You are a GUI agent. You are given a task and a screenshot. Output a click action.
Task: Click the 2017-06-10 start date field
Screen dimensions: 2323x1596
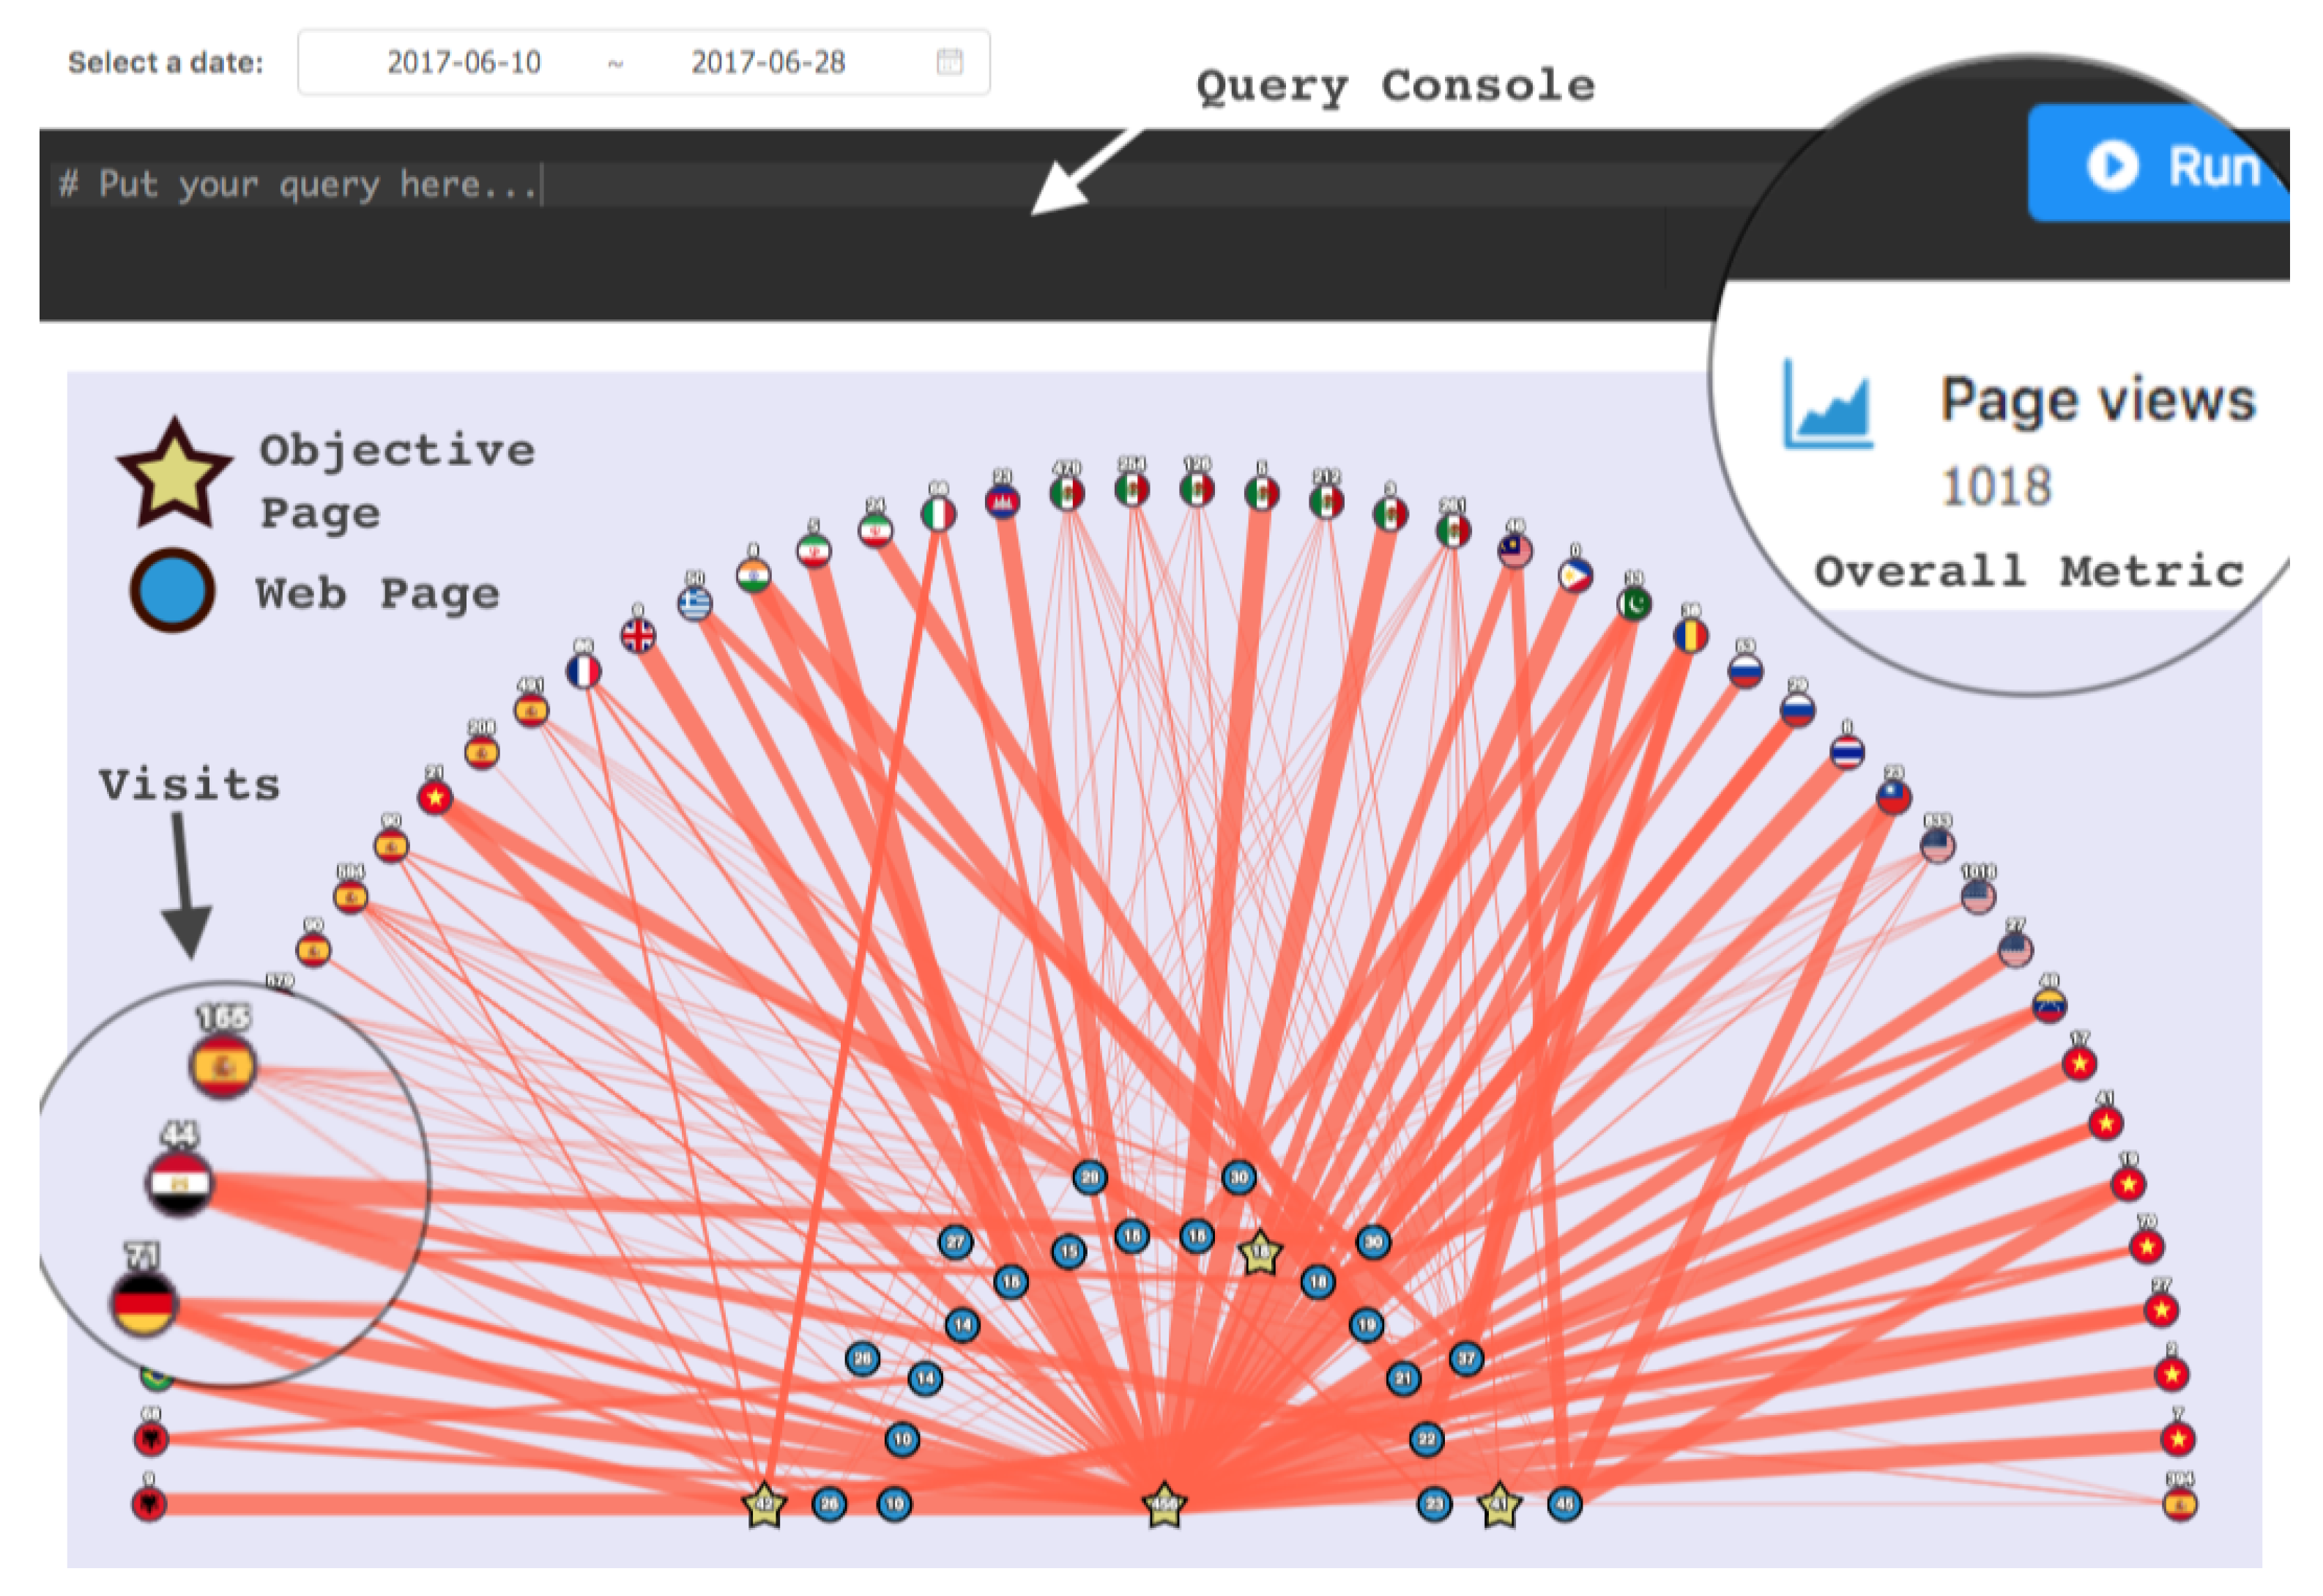[464, 62]
